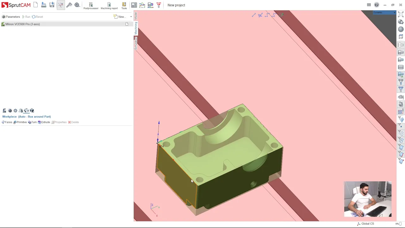The width and height of the screenshot is (405, 228).
Task: Open the Tools library
Action: pyautogui.click(x=124, y=6)
